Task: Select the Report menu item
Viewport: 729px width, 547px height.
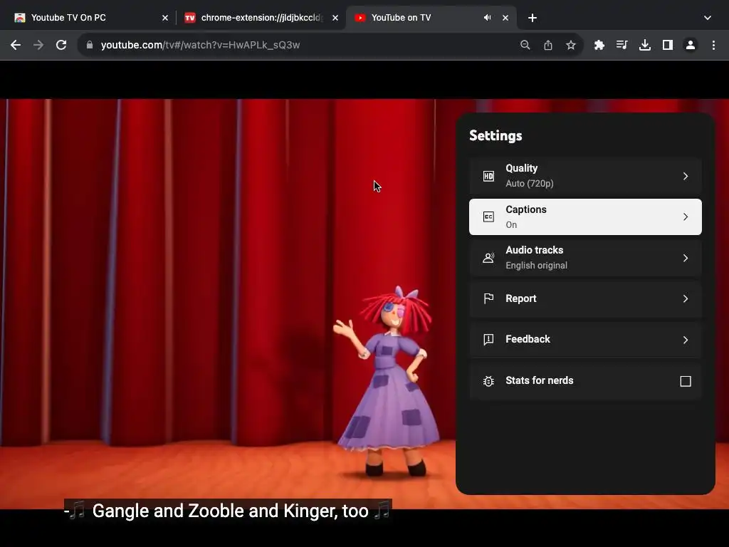Action: (x=585, y=298)
